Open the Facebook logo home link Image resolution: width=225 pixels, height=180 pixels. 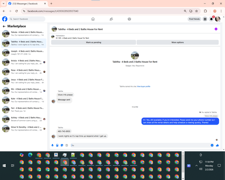pyautogui.click(x=4, y=19)
